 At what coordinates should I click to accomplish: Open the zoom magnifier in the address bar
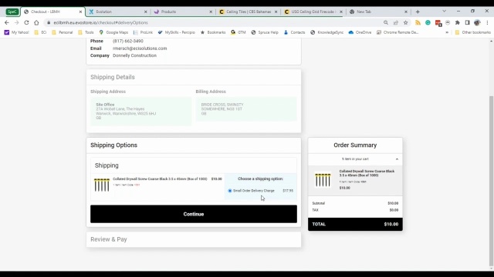(386, 22)
